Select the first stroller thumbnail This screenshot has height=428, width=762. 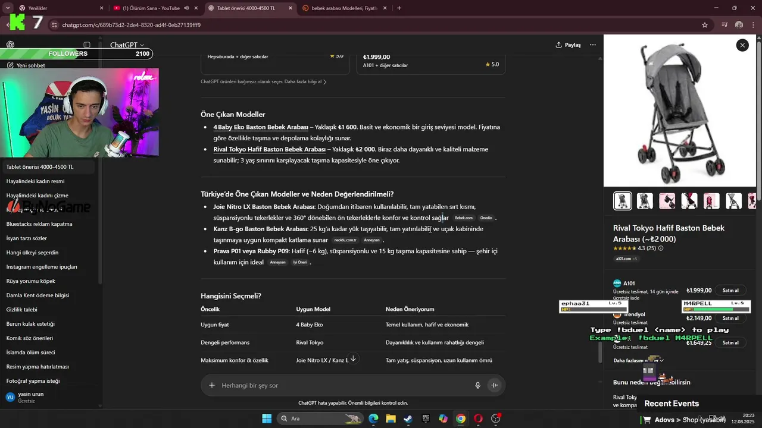click(x=623, y=201)
